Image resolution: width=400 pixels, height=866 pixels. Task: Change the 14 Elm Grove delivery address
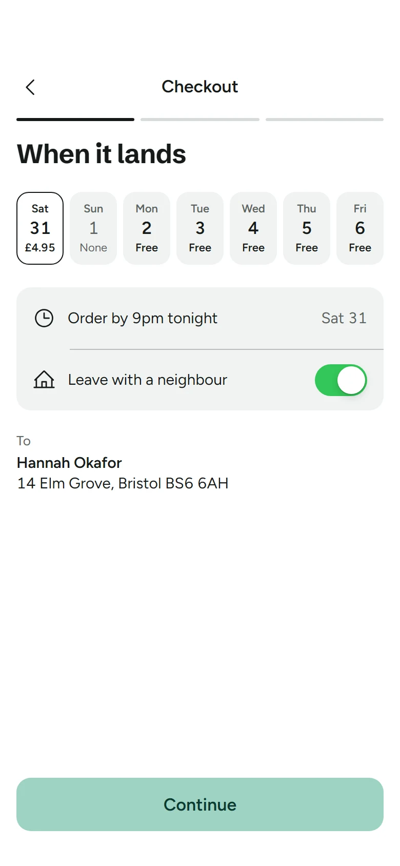pos(123,483)
